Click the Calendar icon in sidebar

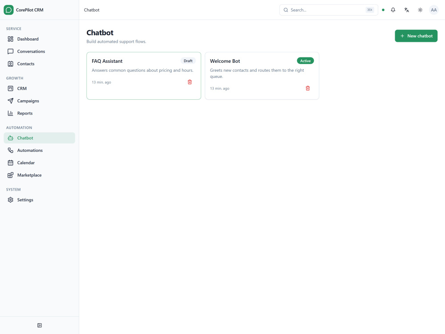click(x=11, y=163)
